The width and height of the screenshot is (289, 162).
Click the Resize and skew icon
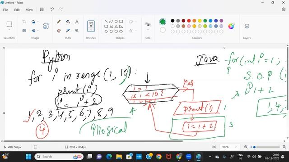[x=24, y=31]
